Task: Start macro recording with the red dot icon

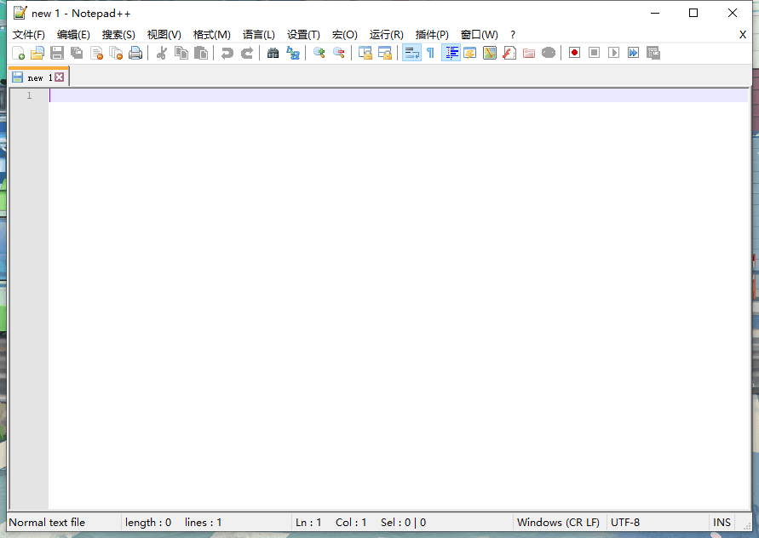Action: coord(574,53)
